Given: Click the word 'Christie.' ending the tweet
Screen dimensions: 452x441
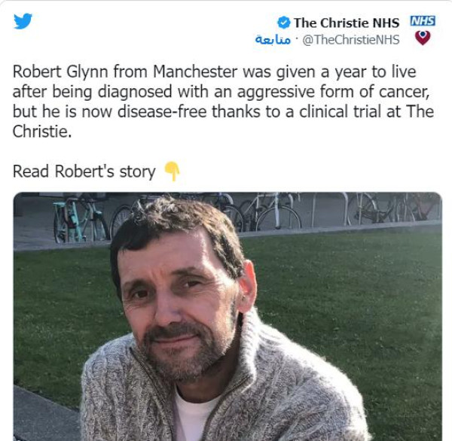Looking at the screenshot, I should point(41,132).
